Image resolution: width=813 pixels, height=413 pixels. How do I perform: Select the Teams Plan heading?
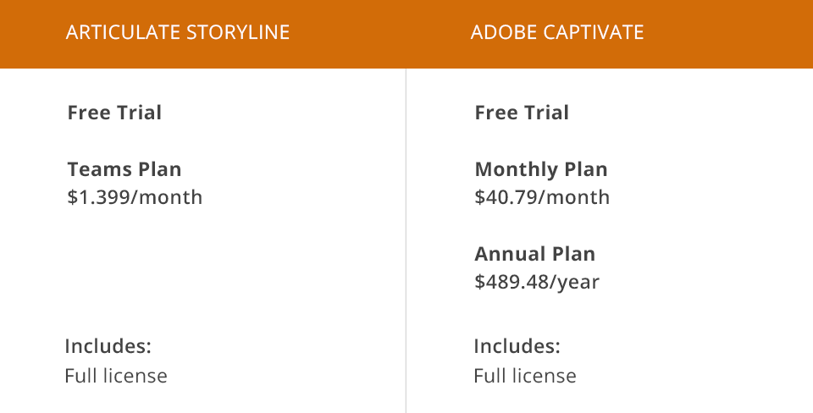click(124, 169)
